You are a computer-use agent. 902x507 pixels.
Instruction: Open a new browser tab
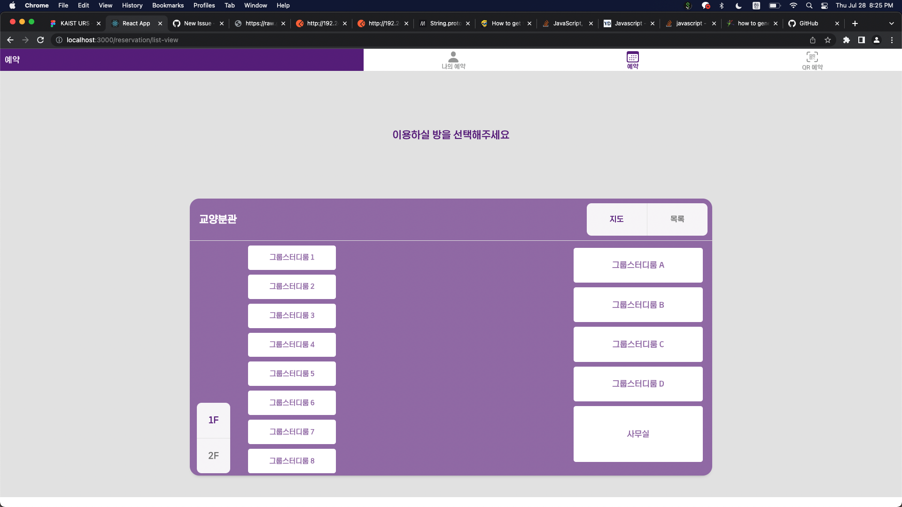tap(855, 23)
